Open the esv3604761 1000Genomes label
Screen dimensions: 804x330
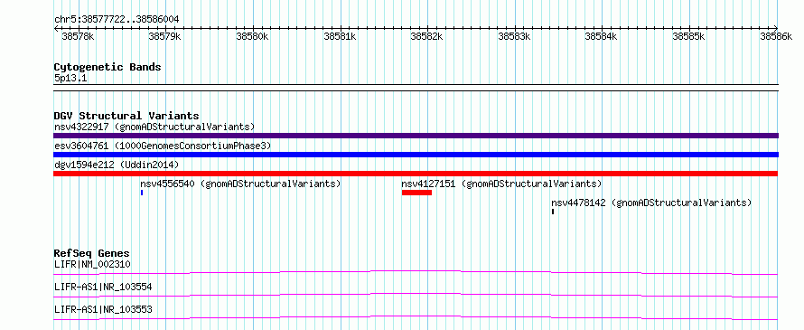(163, 146)
